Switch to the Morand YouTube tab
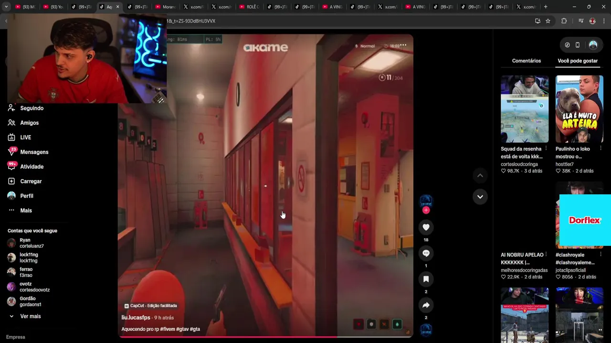This screenshot has width=611, height=343. click(165, 7)
